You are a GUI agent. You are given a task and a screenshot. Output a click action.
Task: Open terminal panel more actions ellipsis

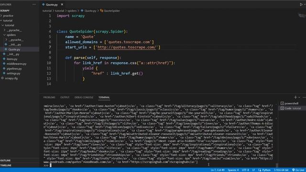coord(304,97)
